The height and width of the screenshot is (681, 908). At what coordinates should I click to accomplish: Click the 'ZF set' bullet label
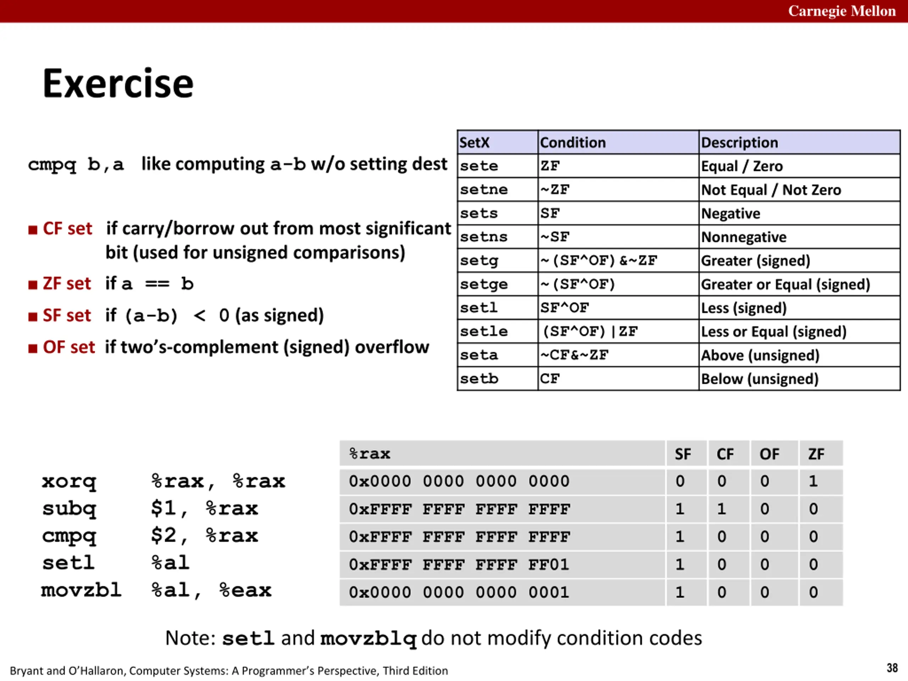tap(67, 284)
